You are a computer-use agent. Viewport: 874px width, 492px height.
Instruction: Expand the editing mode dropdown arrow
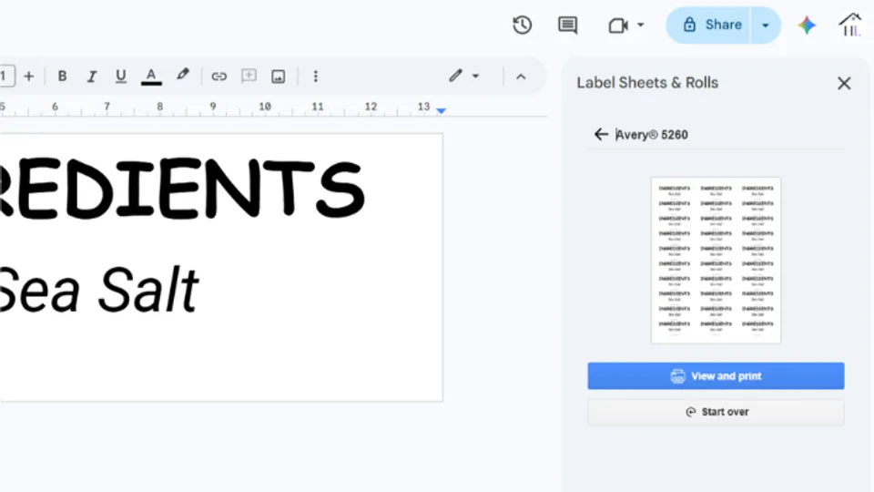pyautogui.click(x=475, y=76)
